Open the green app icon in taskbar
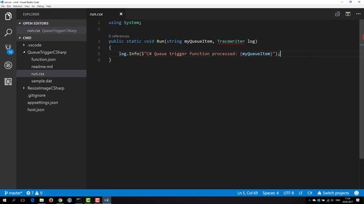Screen dimensions: 364x204 click(x=88, y=200)
